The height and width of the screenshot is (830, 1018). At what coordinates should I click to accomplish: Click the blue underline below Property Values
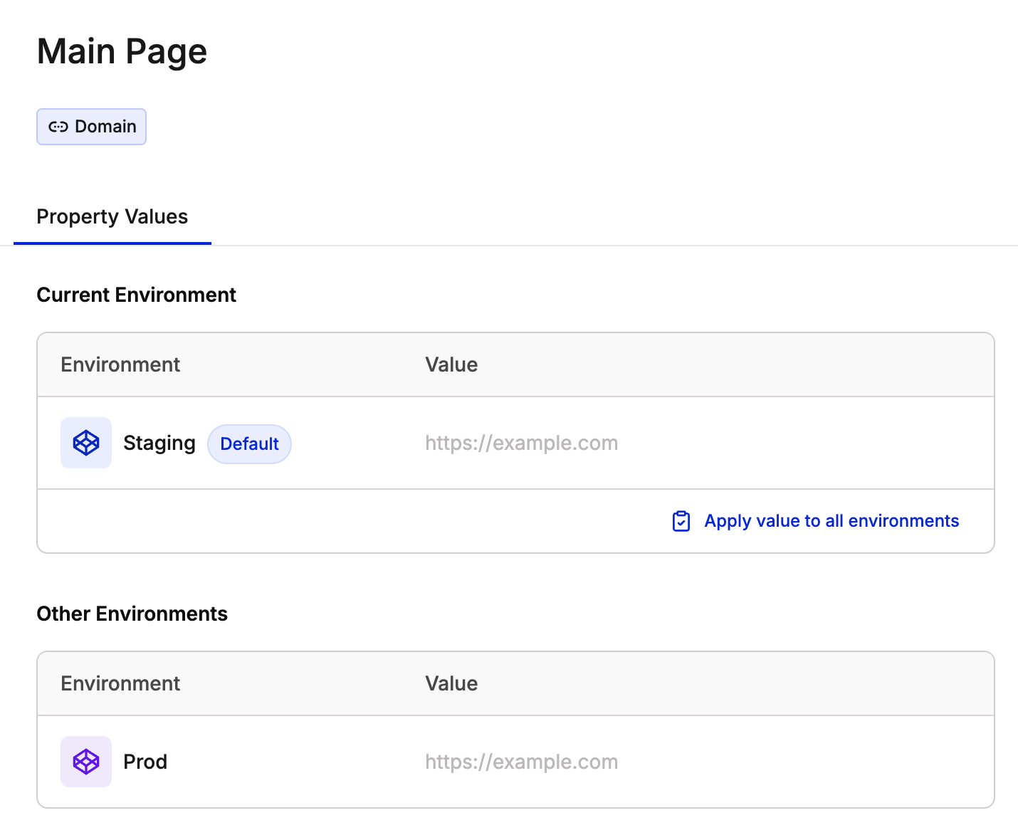pos(112,243)
